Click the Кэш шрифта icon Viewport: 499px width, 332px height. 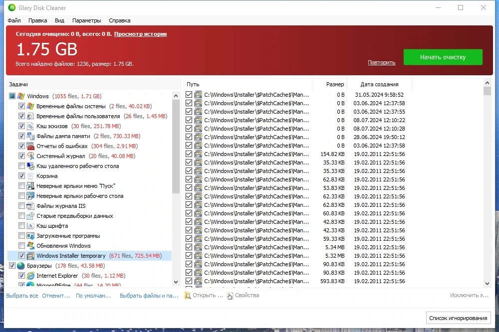[x=30, y=226]
